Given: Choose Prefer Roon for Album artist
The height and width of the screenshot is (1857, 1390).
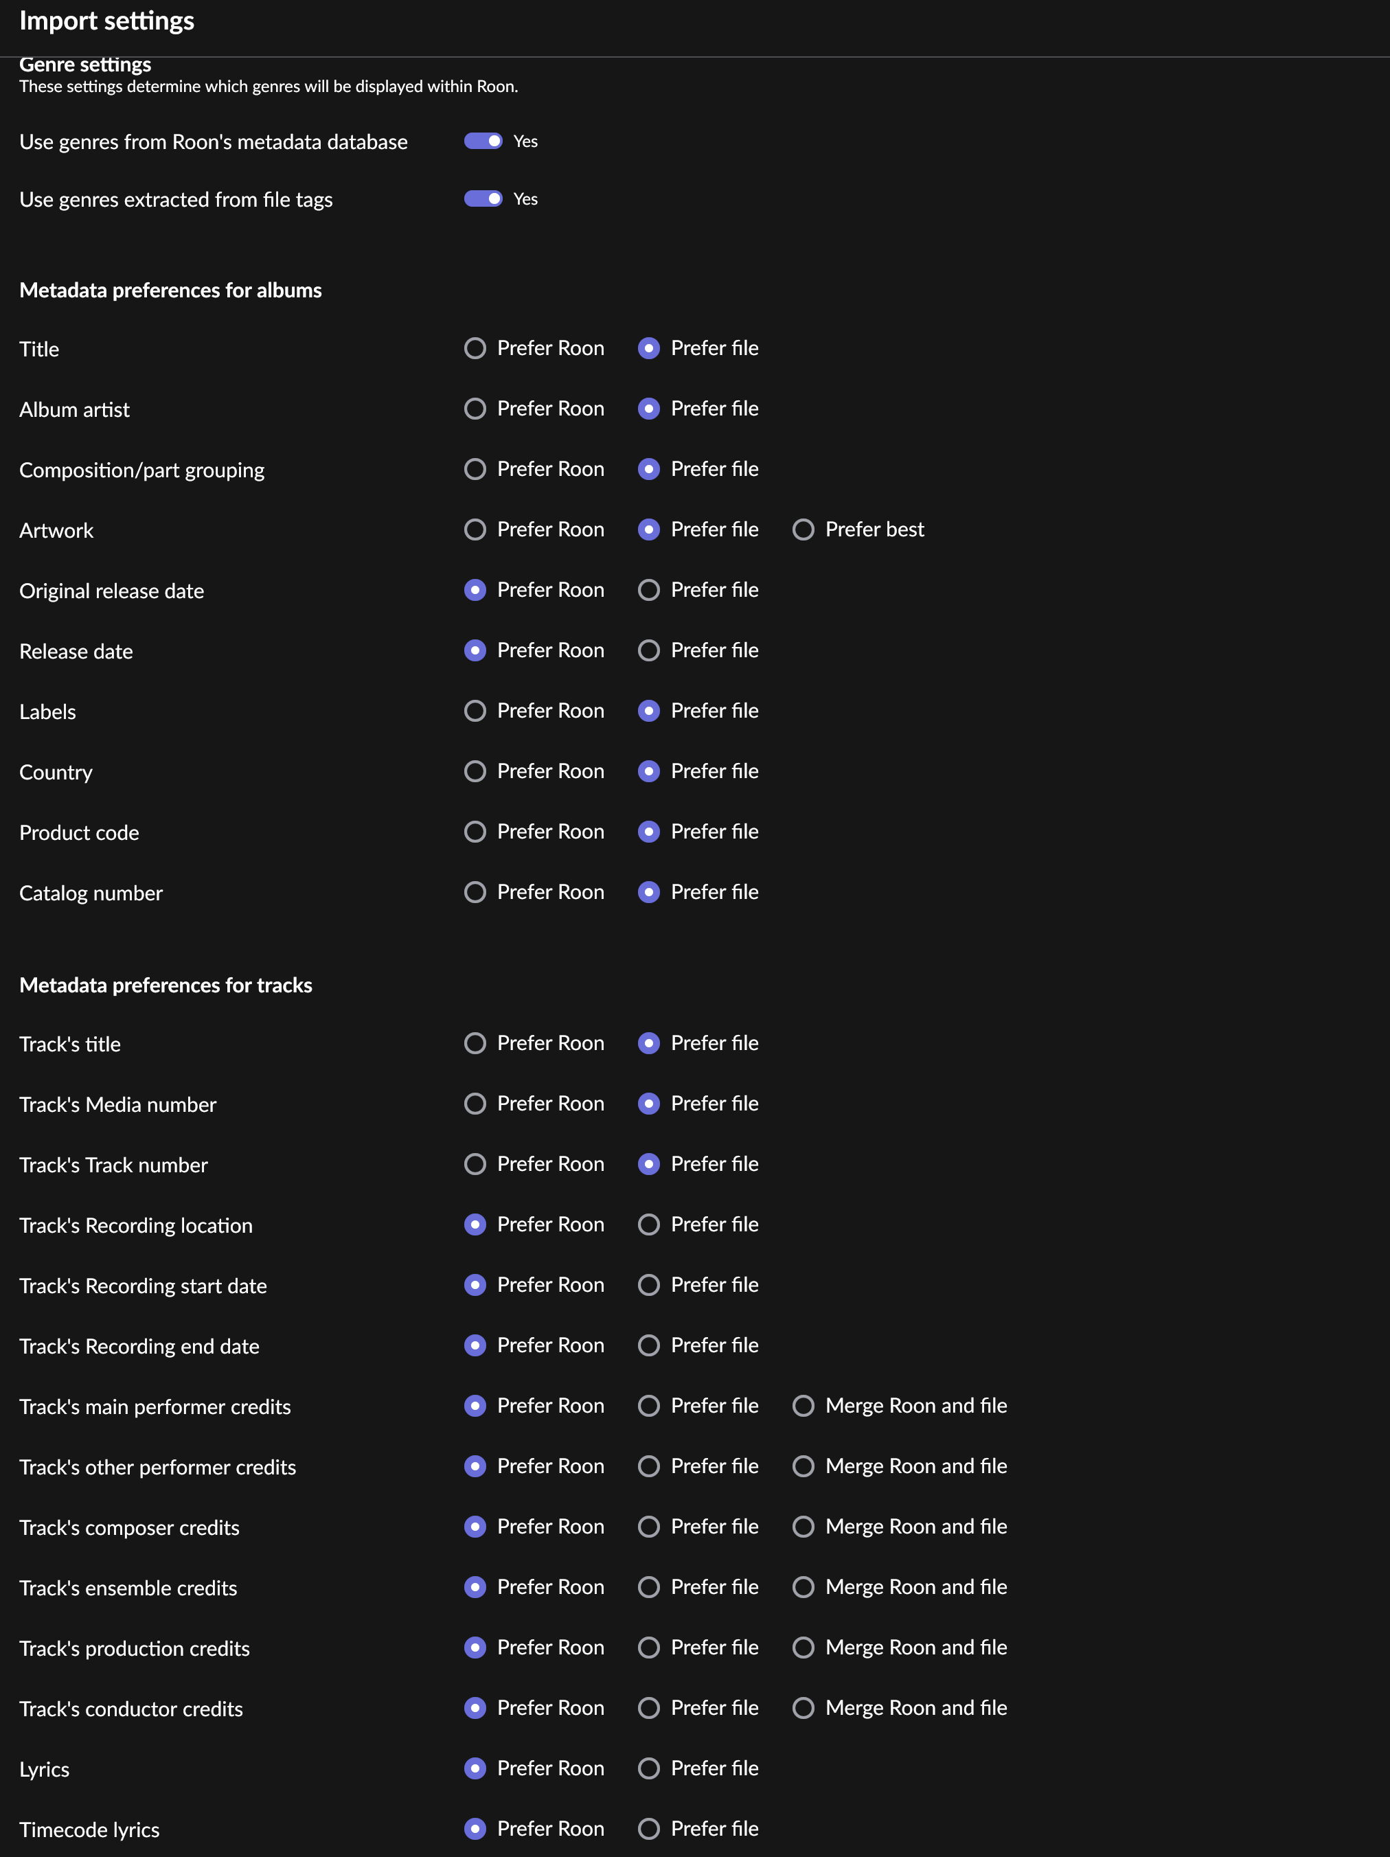Looking at the screenshot, I should (x=475, y=409).
